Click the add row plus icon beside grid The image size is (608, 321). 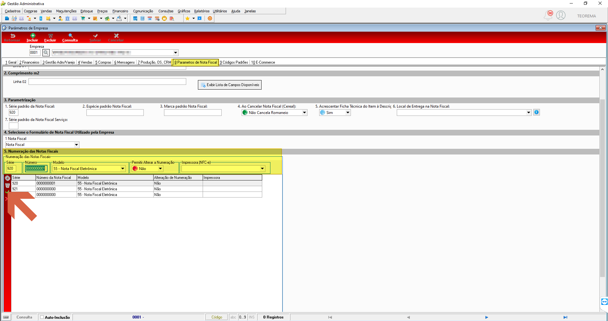[7, 178]
